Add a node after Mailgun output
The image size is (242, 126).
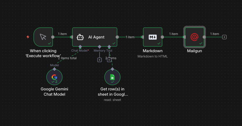(224, 37)
